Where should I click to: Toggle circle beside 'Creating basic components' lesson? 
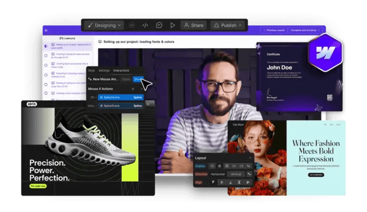coord(46,65)
